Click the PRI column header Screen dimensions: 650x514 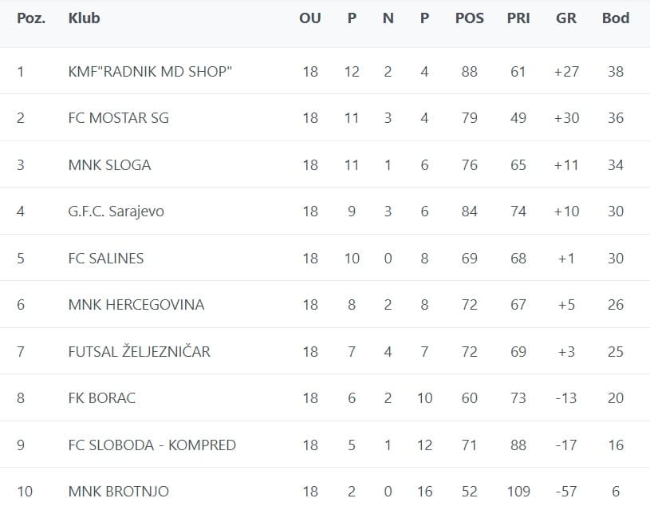click(518, 18)
